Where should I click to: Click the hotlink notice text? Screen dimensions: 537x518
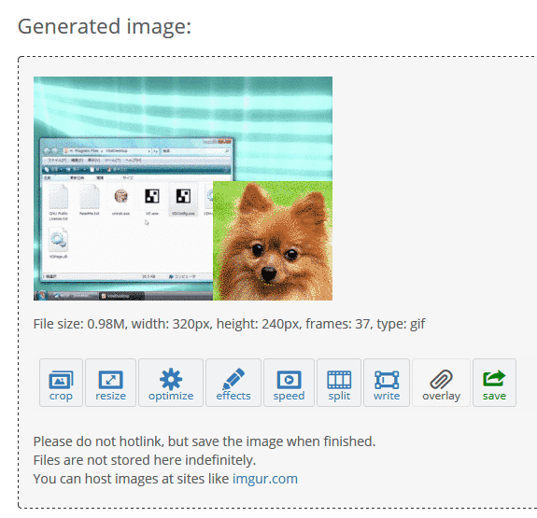point(205,441)
